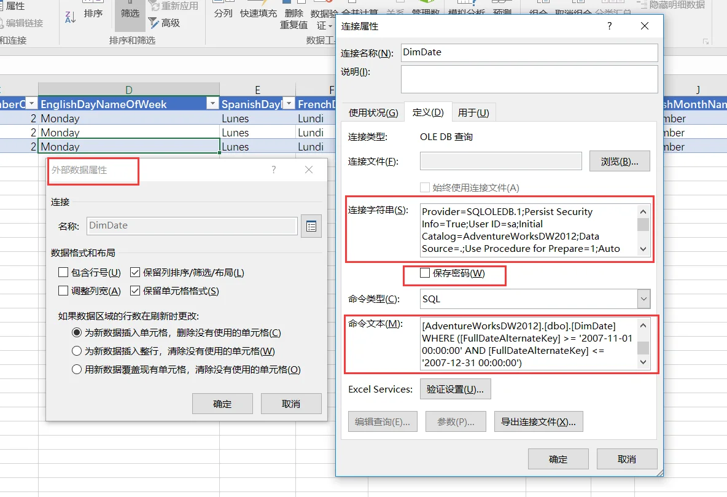Close the 外部数据属性 dialog
The height and width of the screenshot is (497, 727).
(309, 170)
